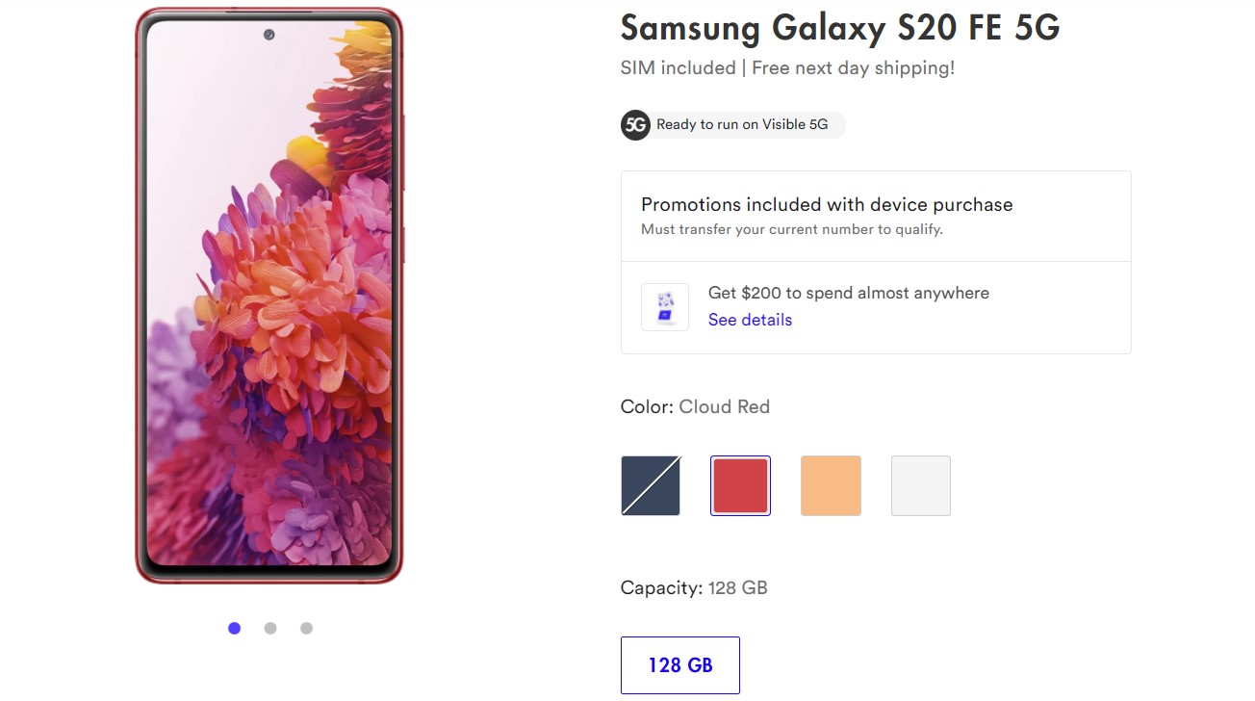This screenshot has height=701, width=1255.
Task: Go to the third carousel image dot
Action: click(306, 628)
